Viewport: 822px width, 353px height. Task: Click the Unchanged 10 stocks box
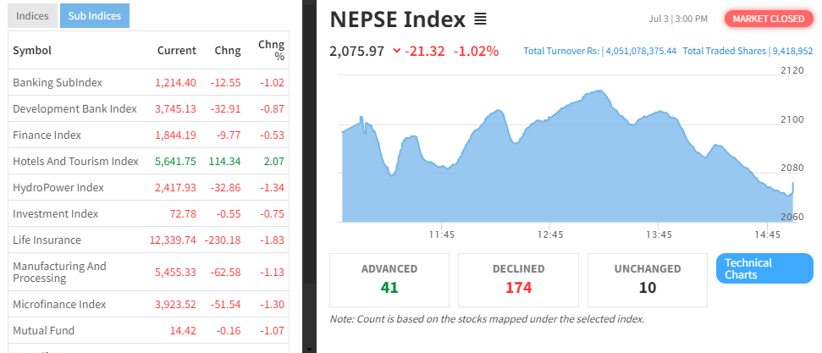point(647,279)
